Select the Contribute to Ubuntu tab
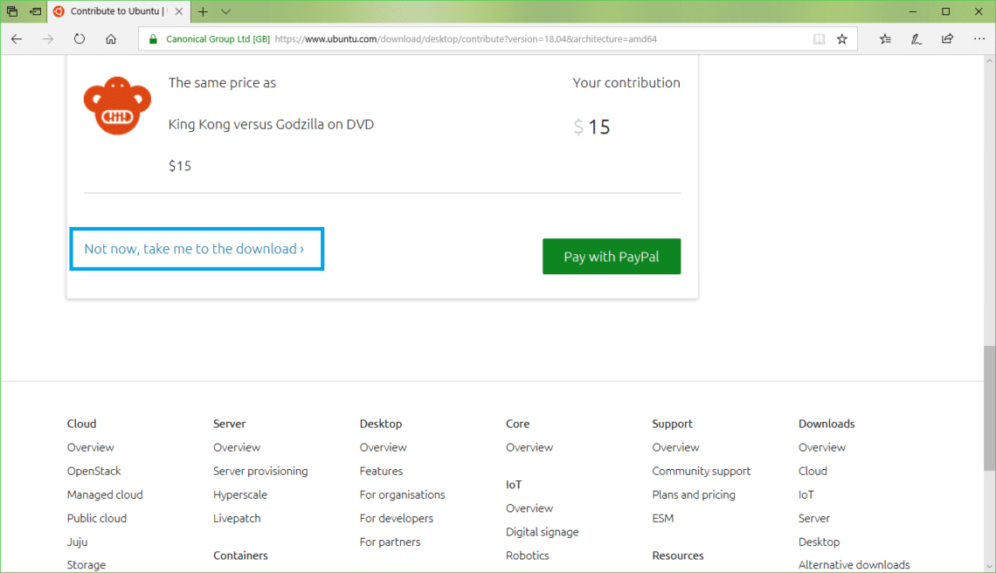Screen dimensions: 996x573 point(114,12)
